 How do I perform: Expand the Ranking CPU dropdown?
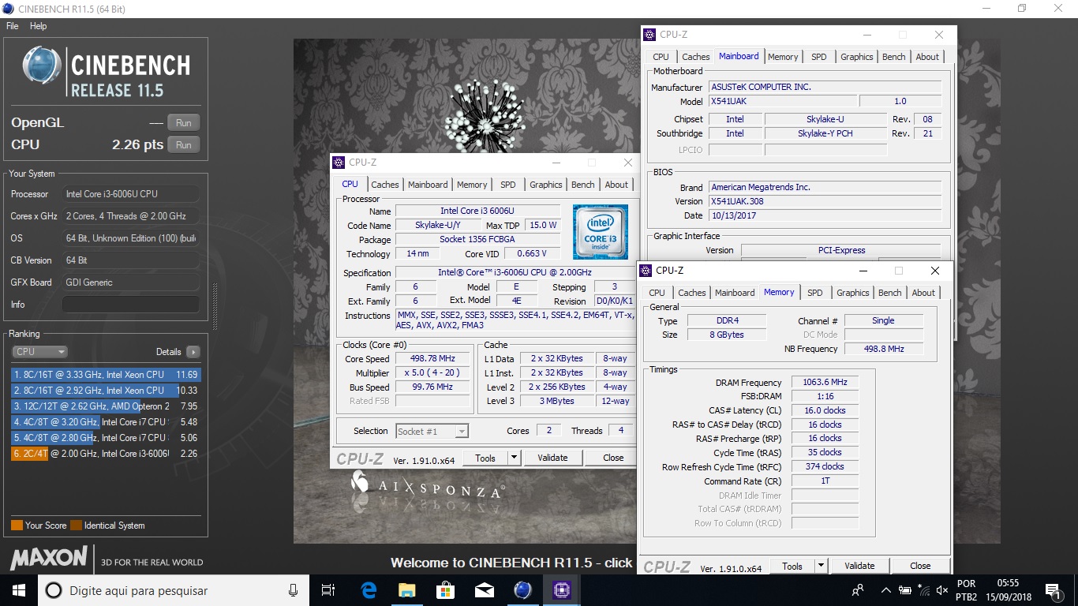(x=39, y=352)
